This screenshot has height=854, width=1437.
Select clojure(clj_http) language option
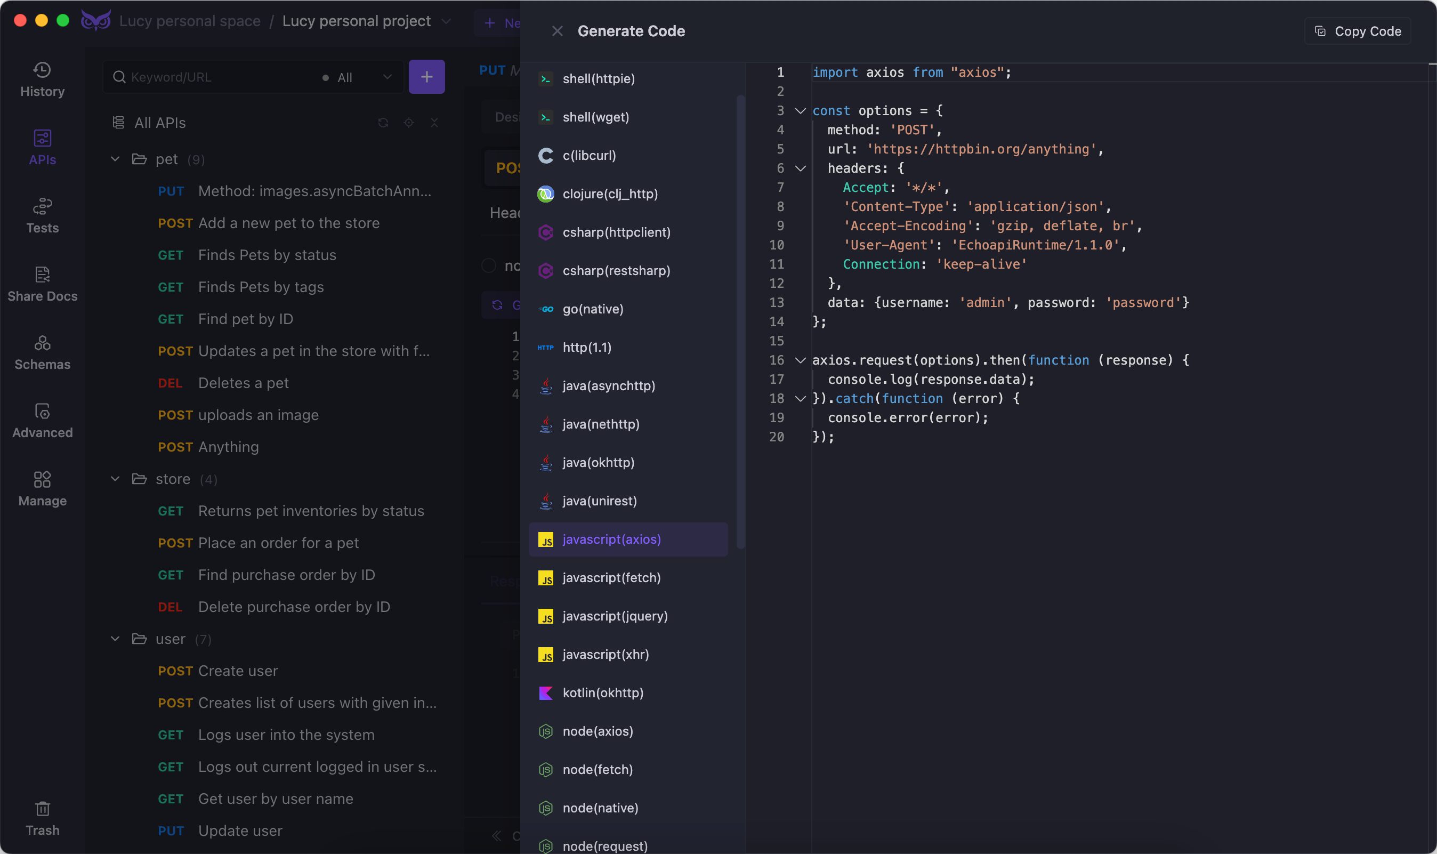(628, 194)
